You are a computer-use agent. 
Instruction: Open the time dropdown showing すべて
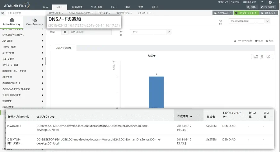click(150, 32)
